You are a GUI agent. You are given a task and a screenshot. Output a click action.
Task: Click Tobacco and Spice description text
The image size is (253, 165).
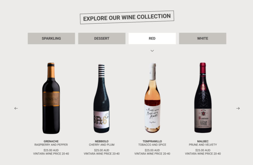(152, 145)
